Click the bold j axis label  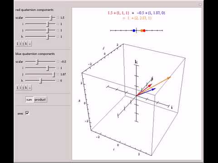[152, 79]
